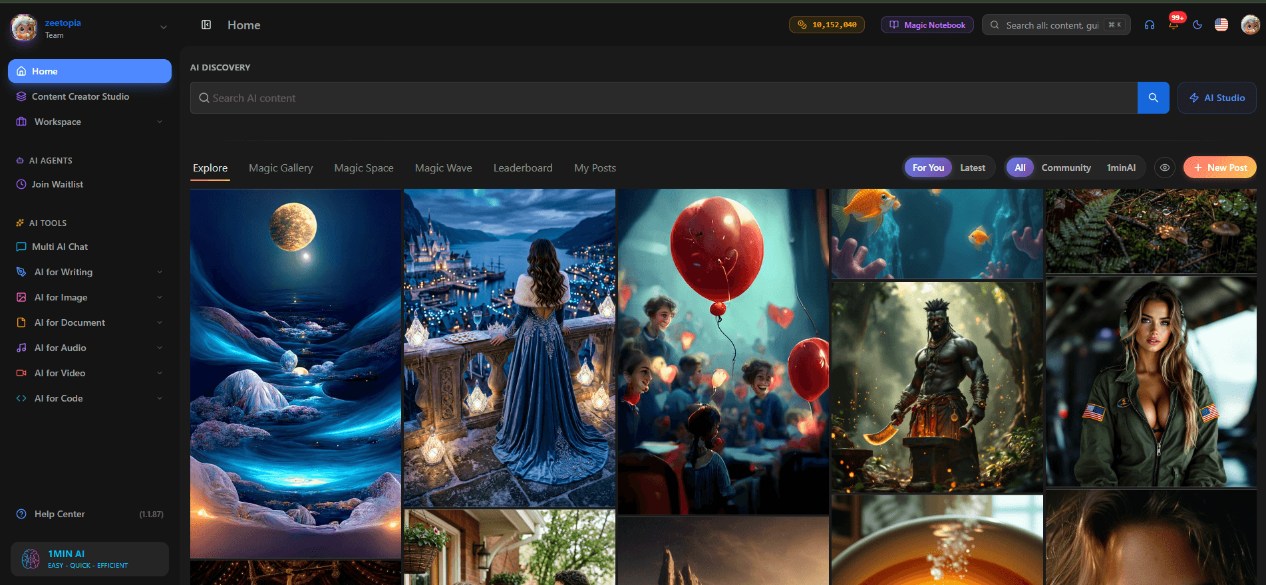Expand AI for Code chevron

pyautogui.click(x=160, y=398)
